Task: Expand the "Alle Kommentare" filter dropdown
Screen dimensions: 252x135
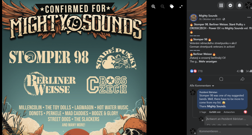Action: coord(202,86)
